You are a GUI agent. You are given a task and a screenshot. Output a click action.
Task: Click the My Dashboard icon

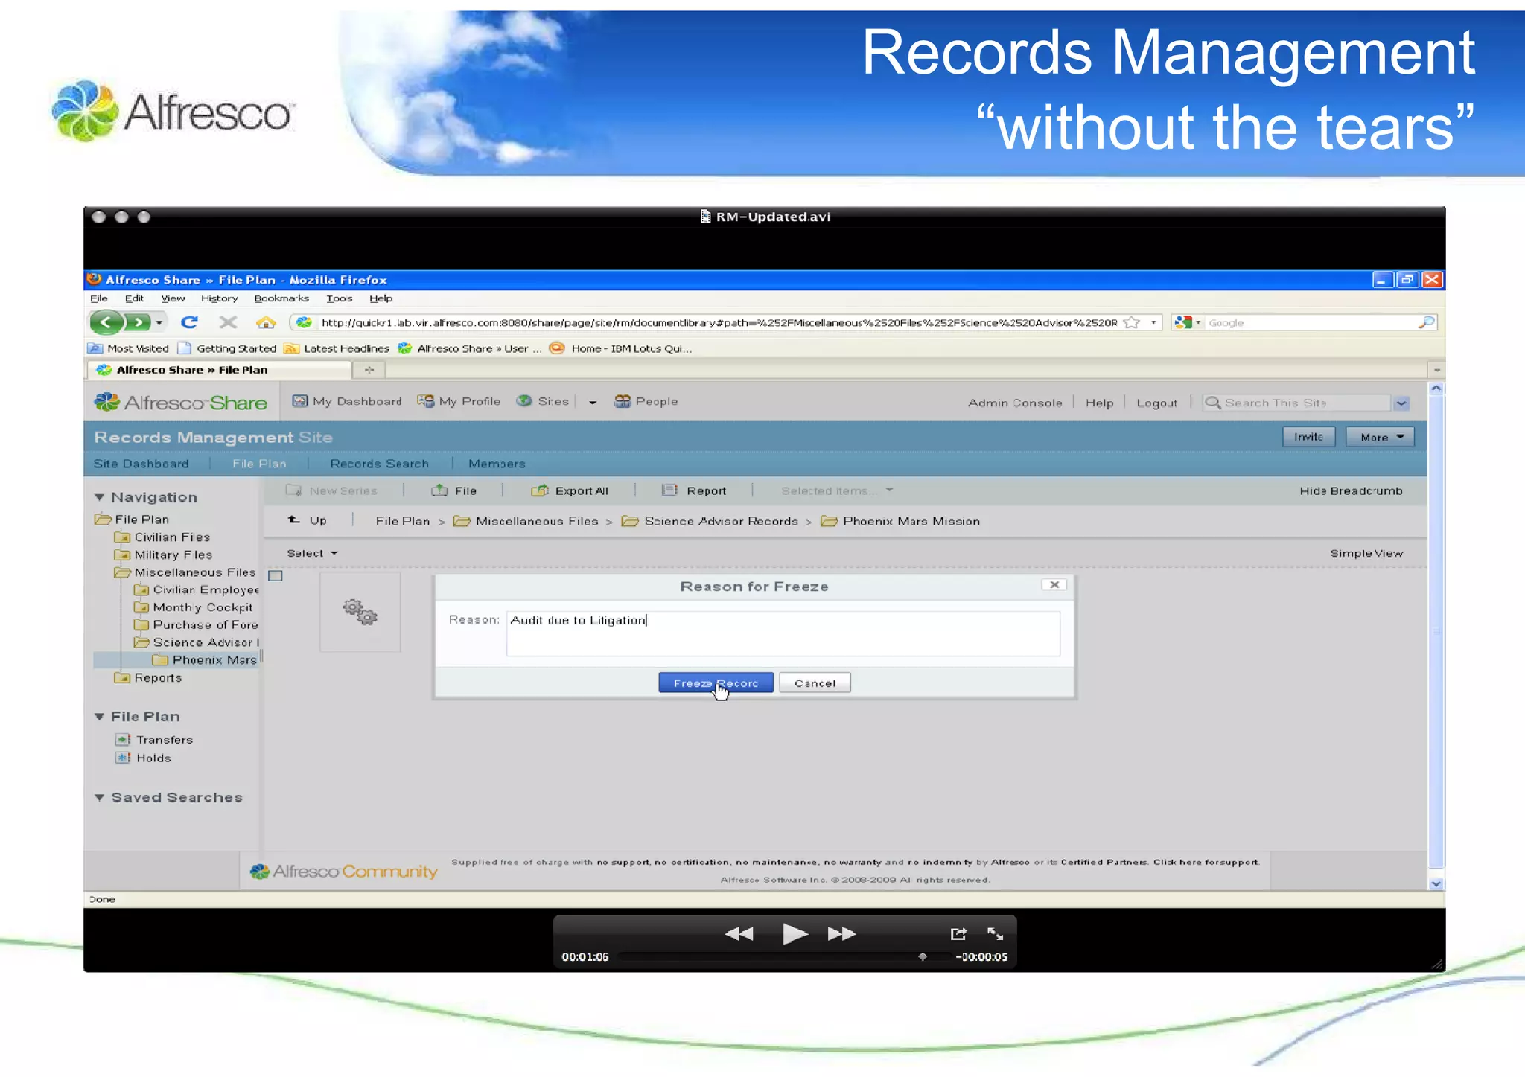click(x=299, y=401)
